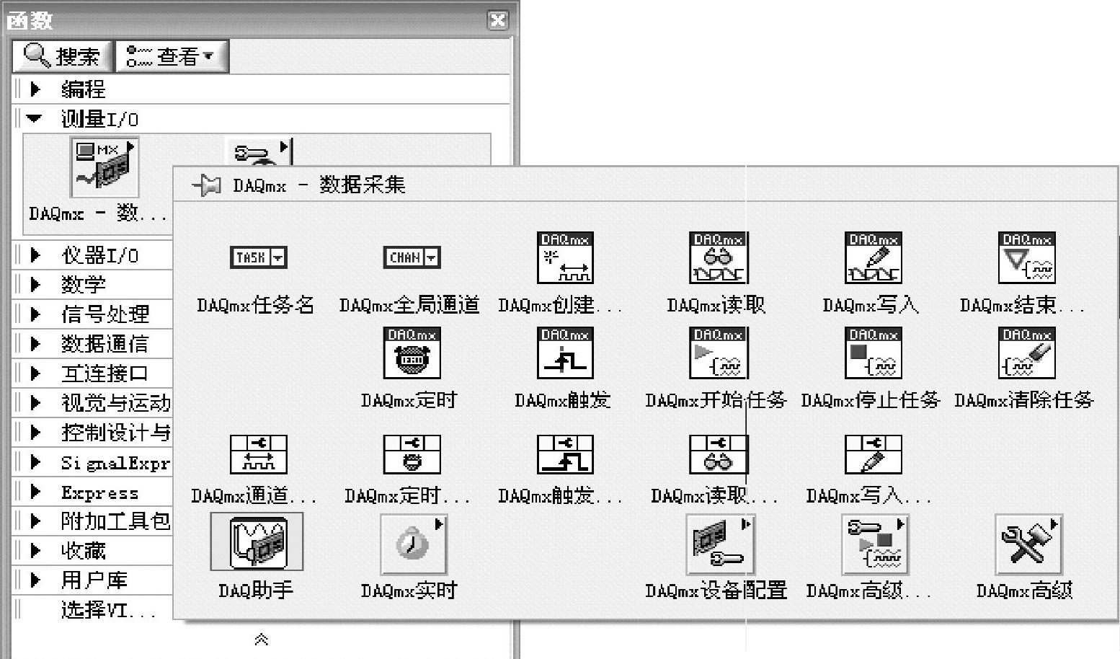The image size is (1120, 659).
Task: Select the DAQmx定时 timing VI icon
Action: point(412,353)
